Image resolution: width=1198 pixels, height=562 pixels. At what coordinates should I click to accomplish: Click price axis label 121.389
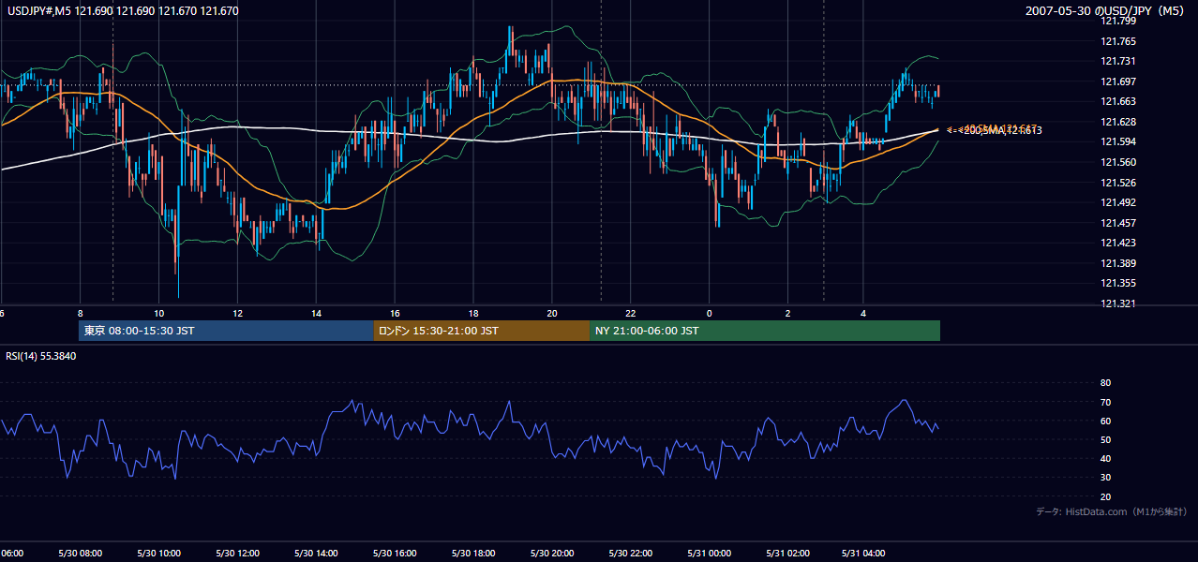(x=1118, y=263)
